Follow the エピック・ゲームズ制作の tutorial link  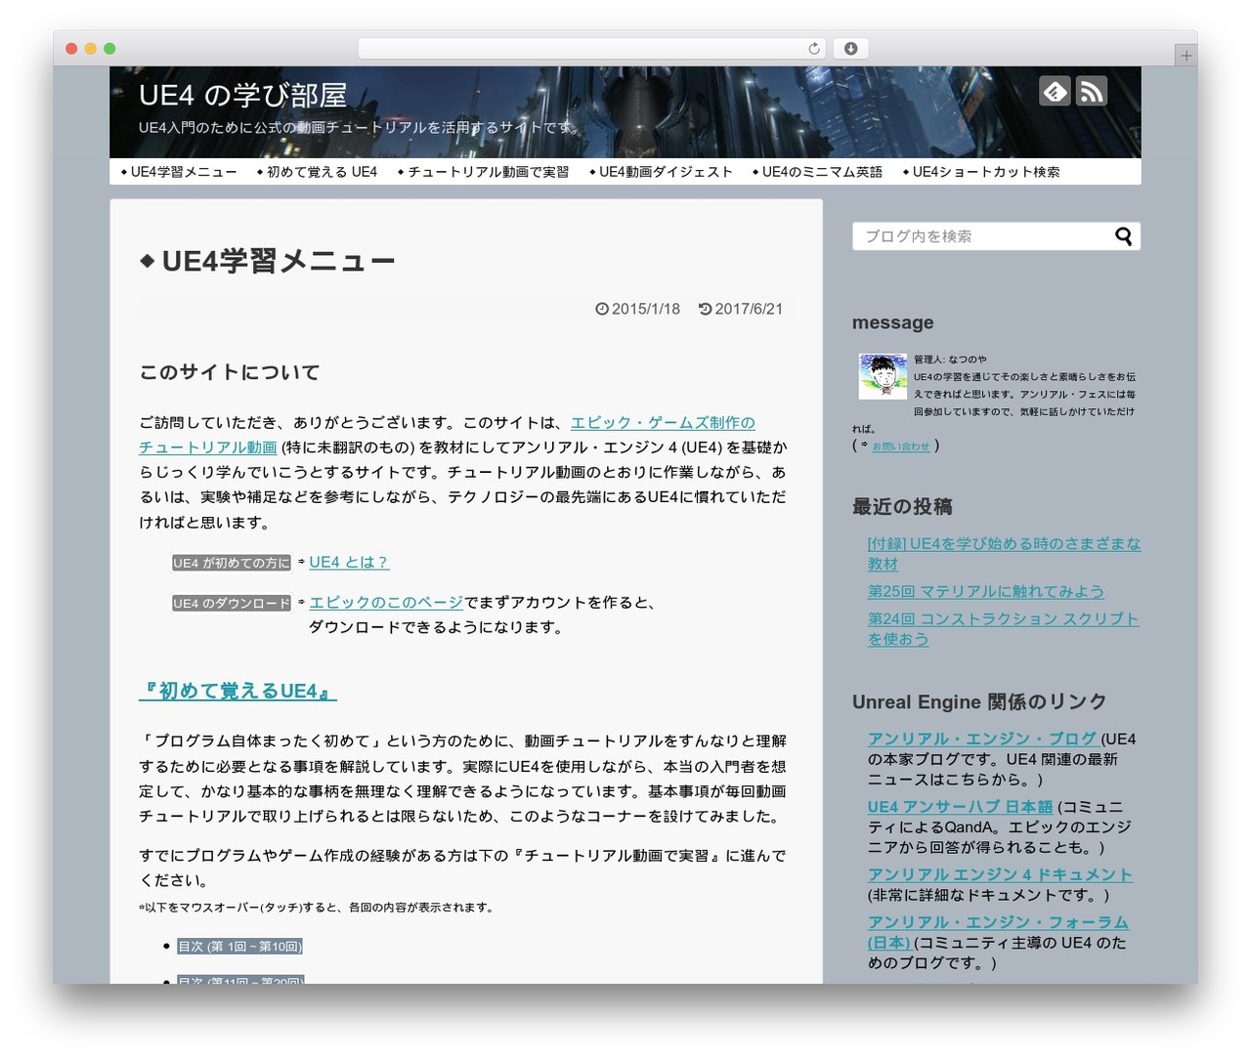[663, 423]
